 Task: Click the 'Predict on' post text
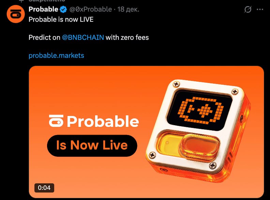click(44, 37)
